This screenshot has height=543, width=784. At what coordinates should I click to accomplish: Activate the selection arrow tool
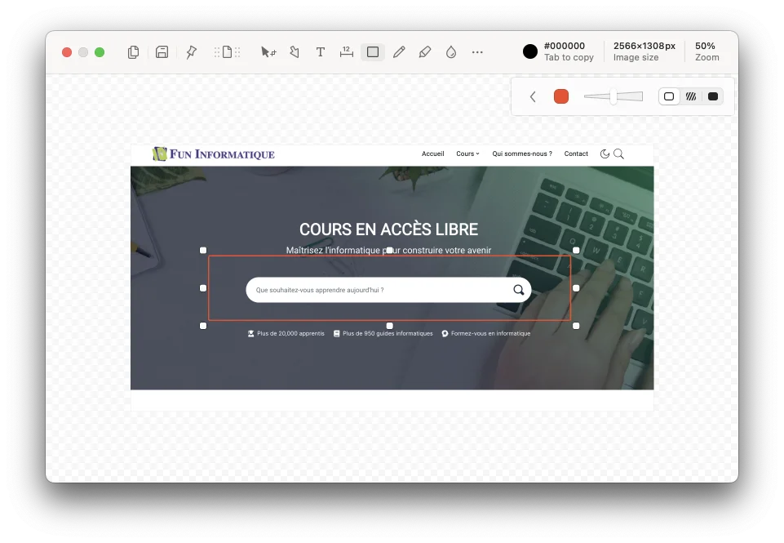268,51
